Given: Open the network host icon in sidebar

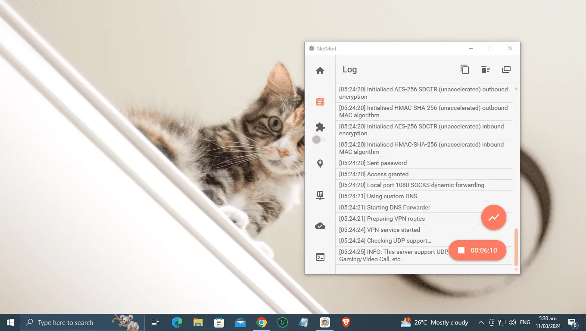Looking at the screenshot, I should [x=320, y=195].
